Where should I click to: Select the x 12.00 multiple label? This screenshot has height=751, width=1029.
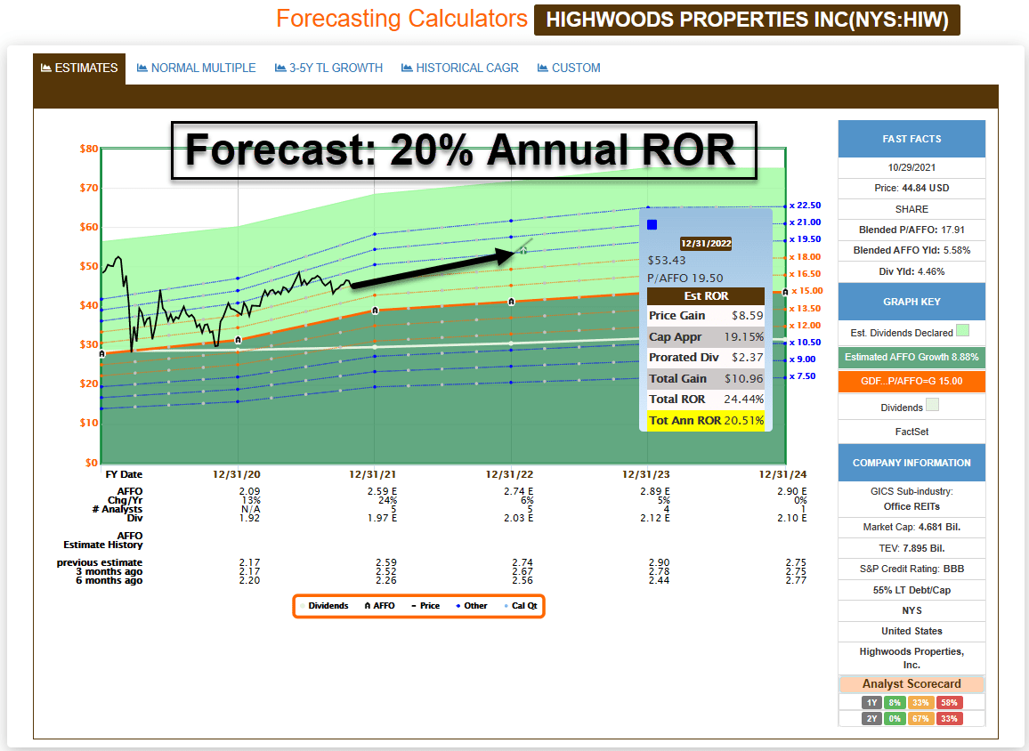coord(806,326)
